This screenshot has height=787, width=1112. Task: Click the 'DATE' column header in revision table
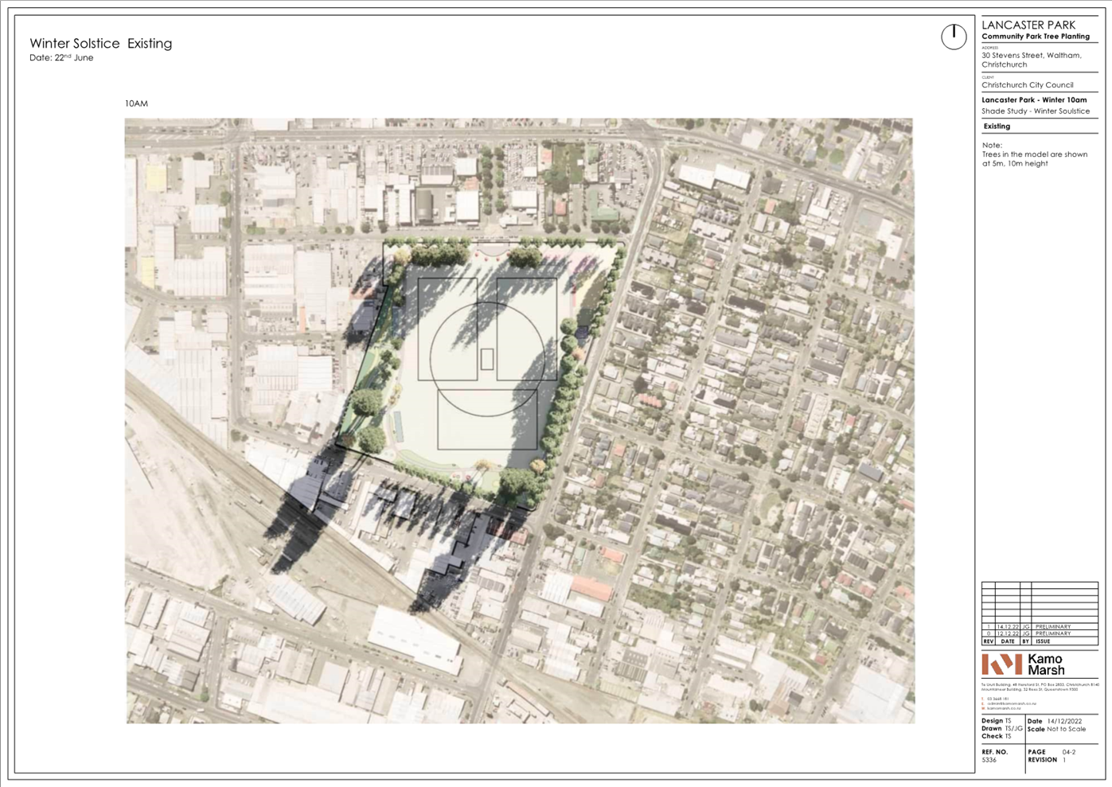coord(1008,641)
